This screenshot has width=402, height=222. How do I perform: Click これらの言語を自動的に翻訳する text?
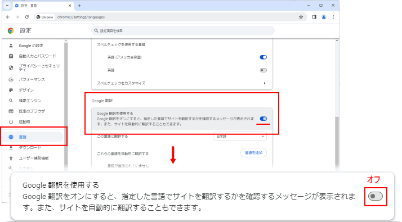123,154
